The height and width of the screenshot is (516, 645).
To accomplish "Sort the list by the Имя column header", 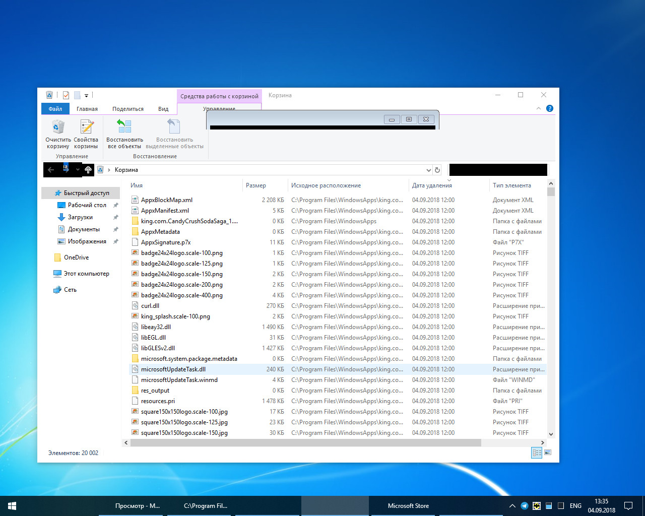I will pyautogui.click(x=137, y=185).
